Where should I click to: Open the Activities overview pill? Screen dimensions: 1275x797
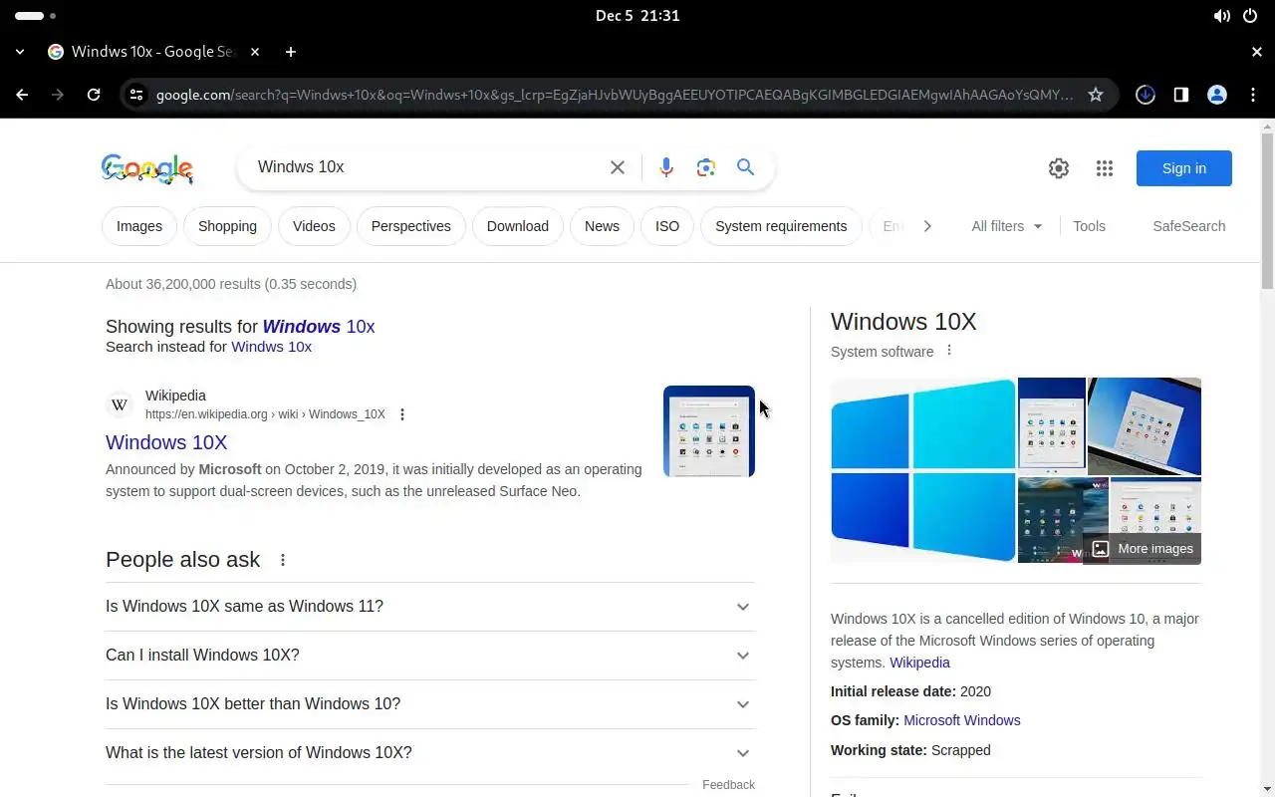[x=36, y=16]
